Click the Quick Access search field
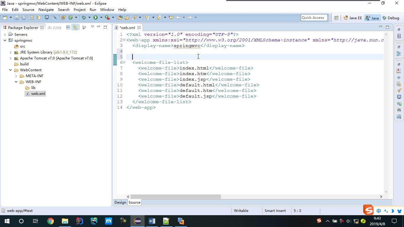The image size is (404, 227). (314, 18)
